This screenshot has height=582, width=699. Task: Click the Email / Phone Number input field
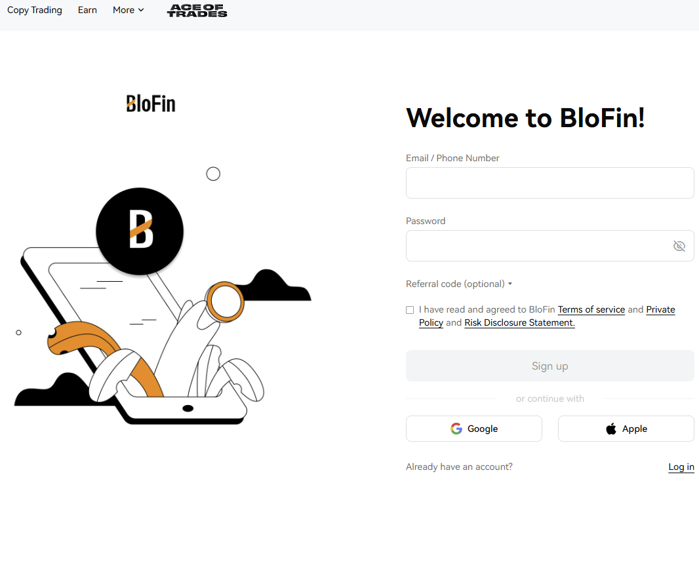point(549,183)
